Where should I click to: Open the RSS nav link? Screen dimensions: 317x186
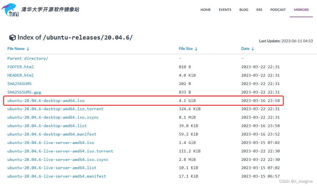click(259, 10)
